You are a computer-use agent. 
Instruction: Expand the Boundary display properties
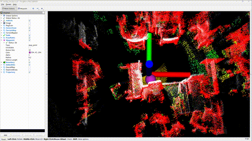click(2, 62)
